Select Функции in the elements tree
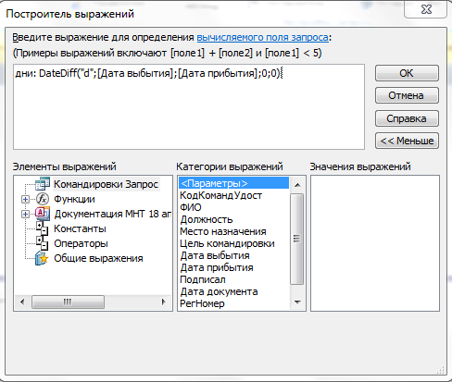The image size is (452, 382). point(74,199)
